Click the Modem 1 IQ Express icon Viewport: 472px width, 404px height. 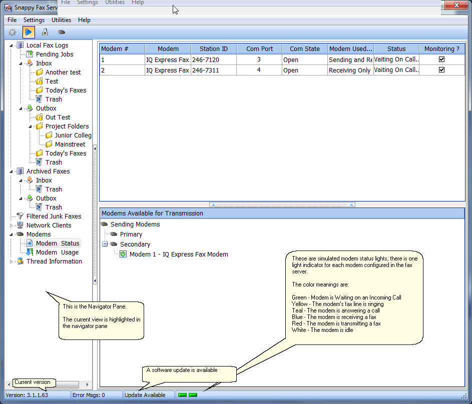pos(123,254)
